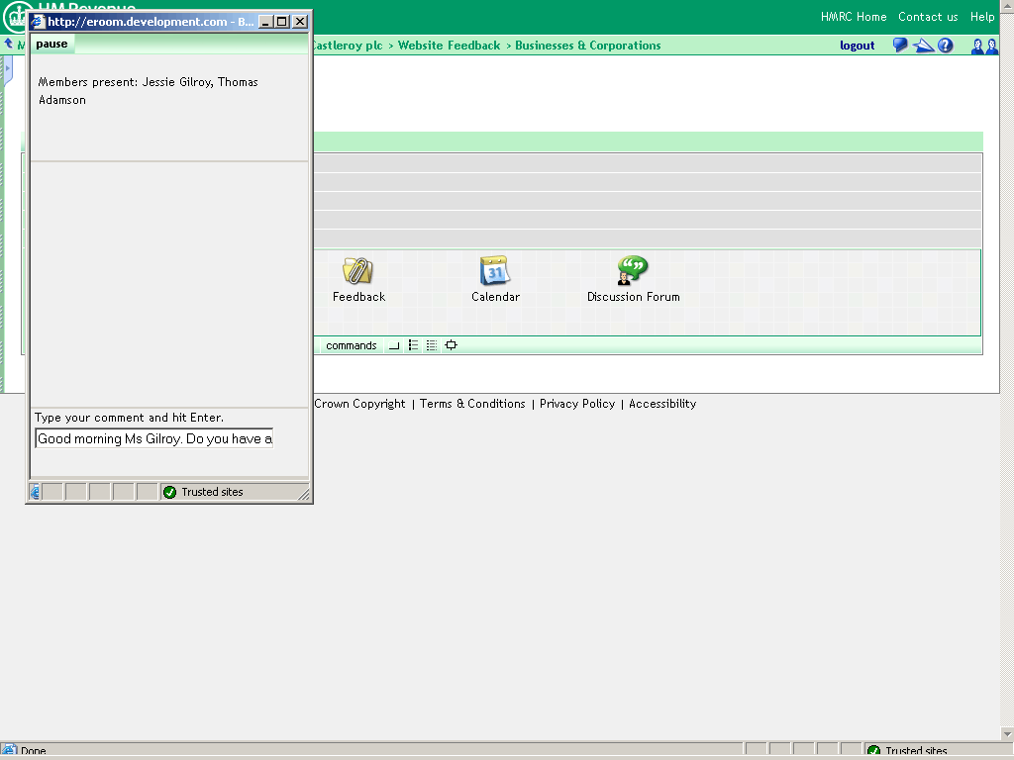Viewport: 1014px width, 760px height.
Task: Follow the Privacy Policy link
Action: [x=576, y=404]
